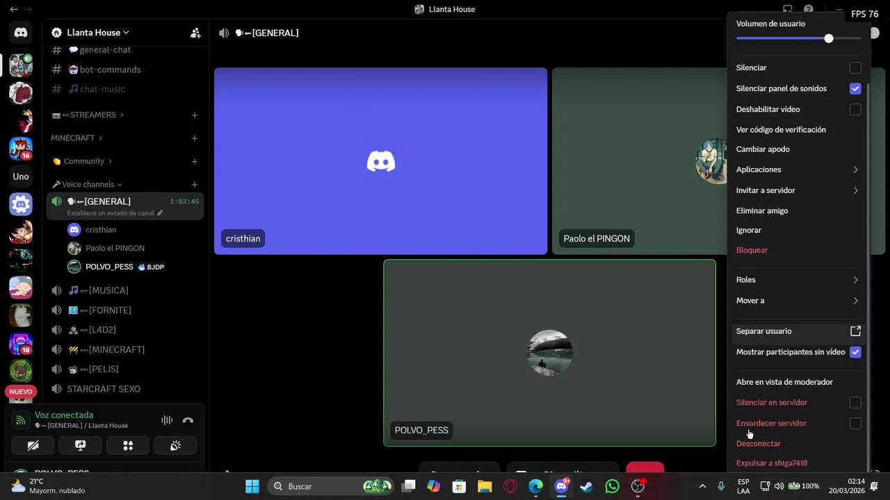Add a channel to Voice channels category
The width and height of the screenshot is (890, 500).
point(195,185)
